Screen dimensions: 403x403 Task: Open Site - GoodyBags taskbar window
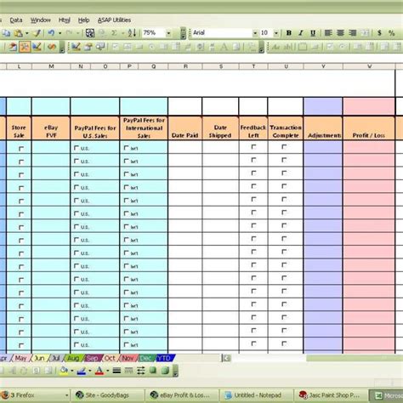point(107,395)
